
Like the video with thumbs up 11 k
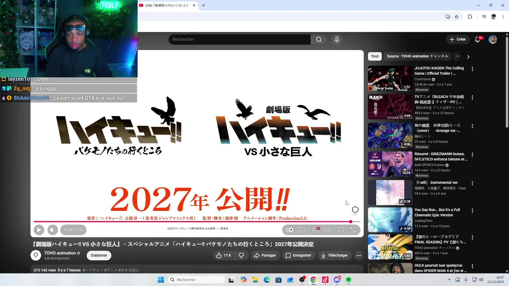223,255
